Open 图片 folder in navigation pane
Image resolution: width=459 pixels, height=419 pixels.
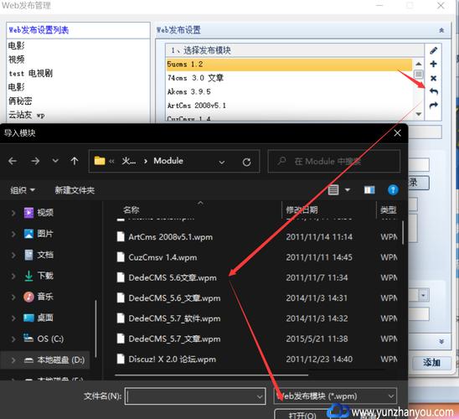click(39, 234)
